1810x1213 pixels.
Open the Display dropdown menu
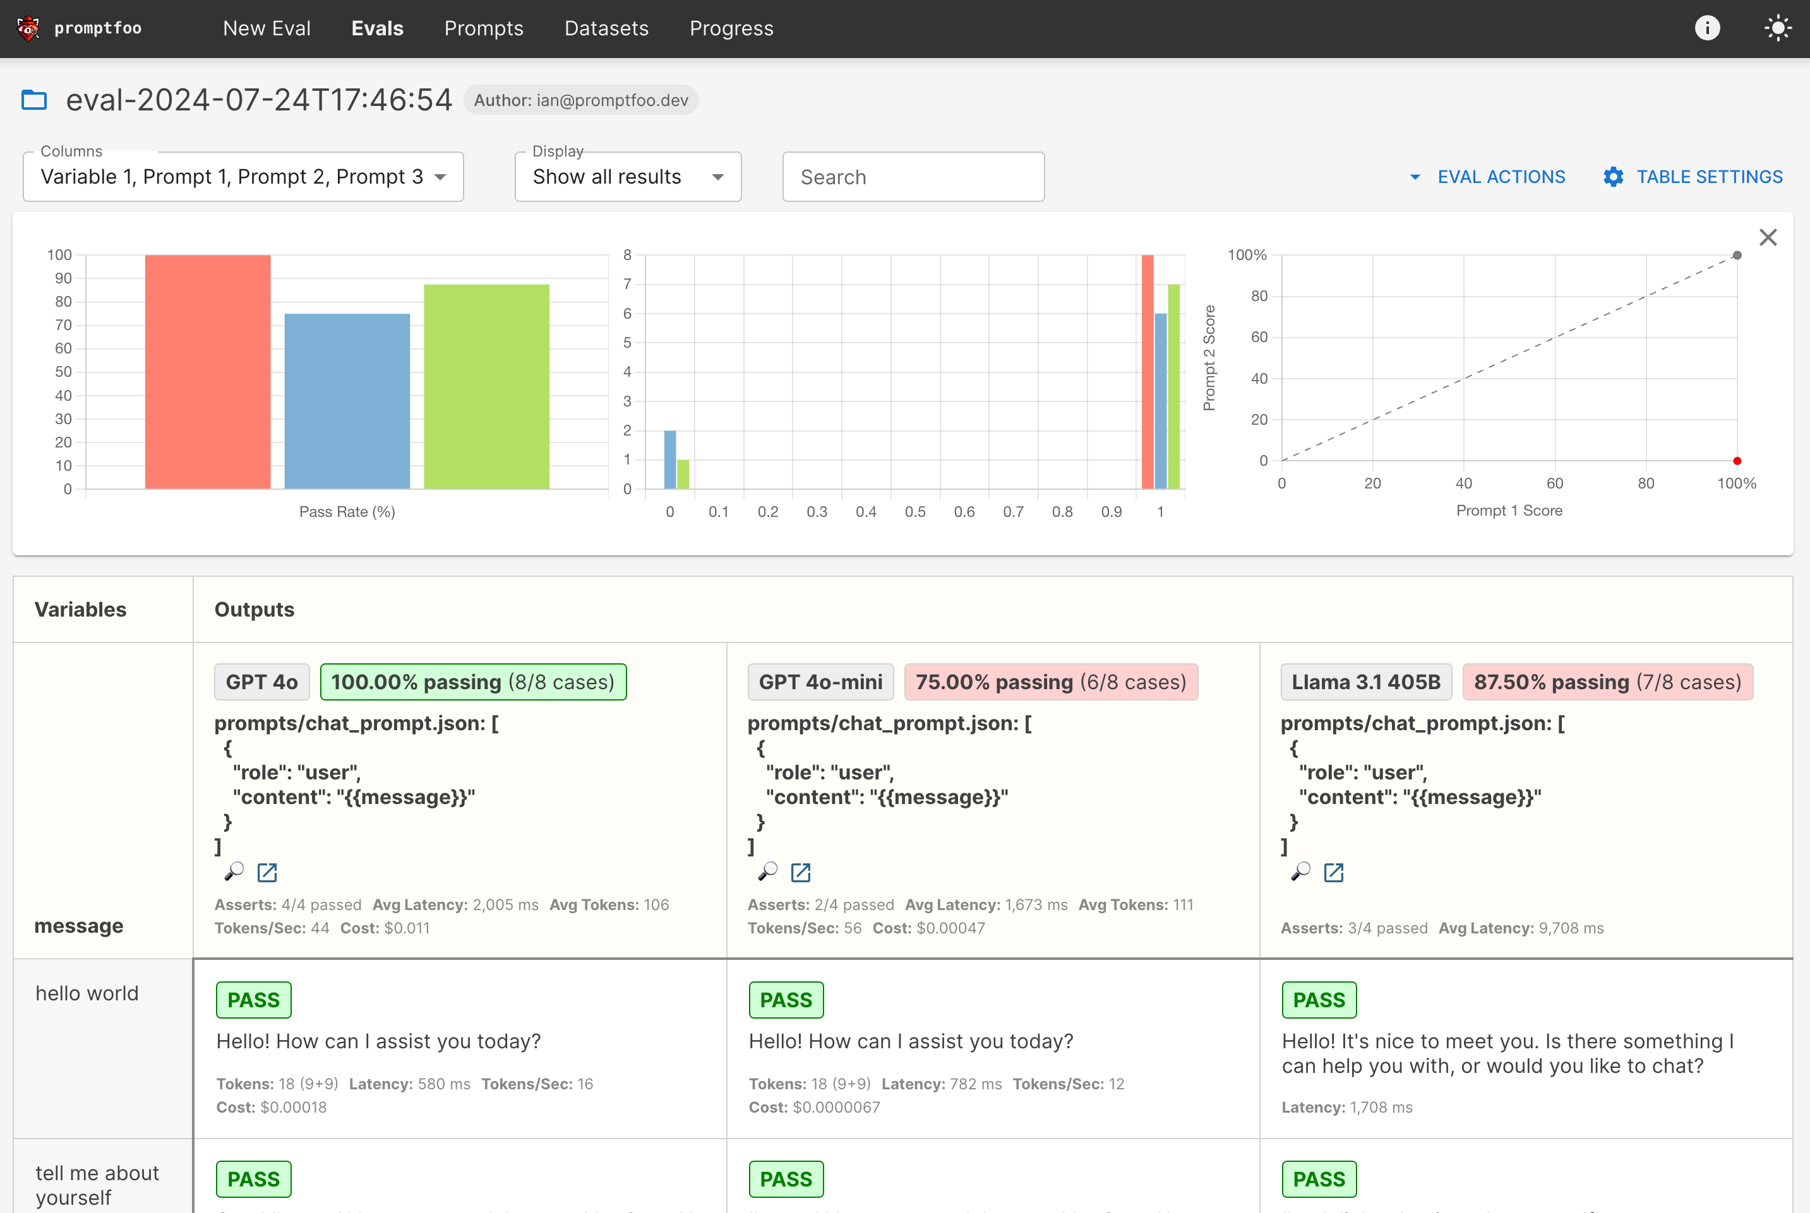pyautogui.click(x=628, y=177)
